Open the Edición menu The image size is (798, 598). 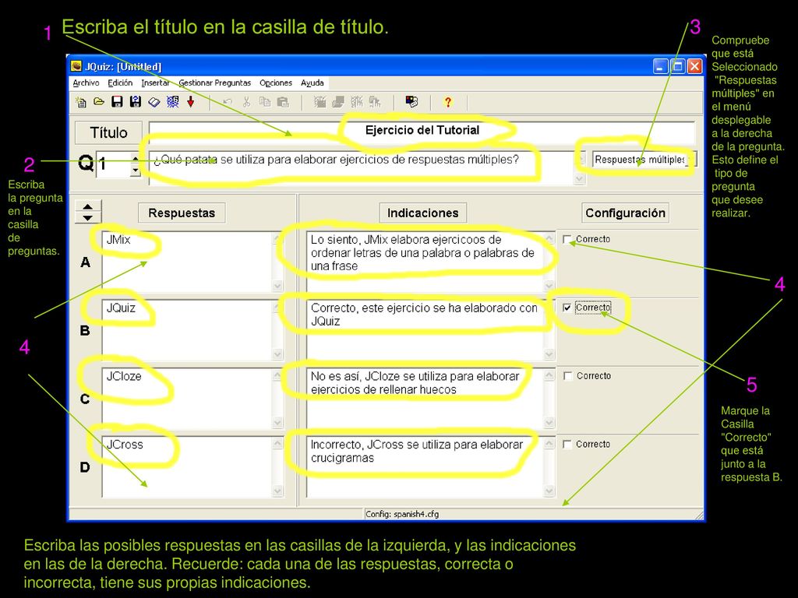tap(120, 83)
